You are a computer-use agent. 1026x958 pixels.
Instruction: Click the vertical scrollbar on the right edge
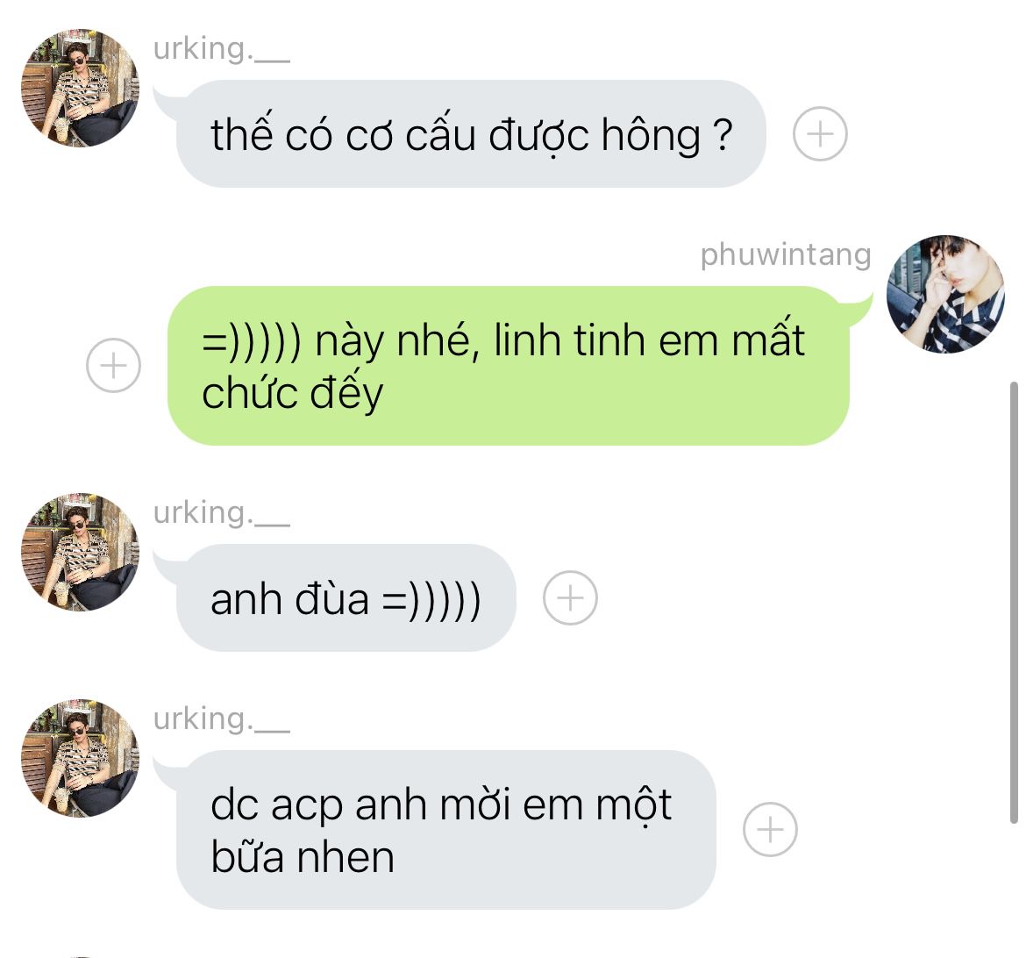tap(1014, 603)
